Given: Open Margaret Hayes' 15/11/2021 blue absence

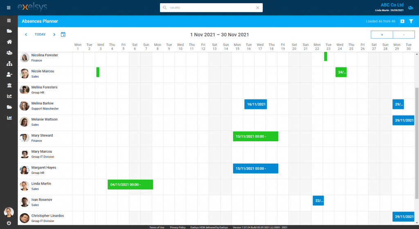Looking at the screenshot, I should (255, 169).
